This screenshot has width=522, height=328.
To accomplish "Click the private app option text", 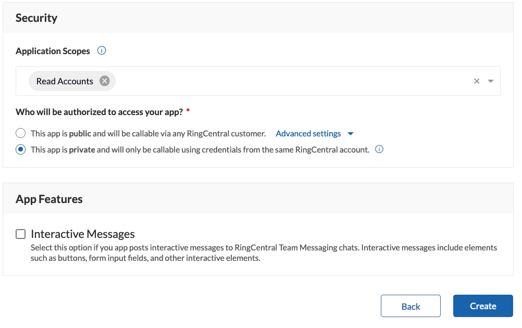I will tap(200, 149).
